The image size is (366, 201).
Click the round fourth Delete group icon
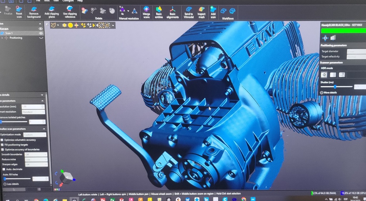click(112, 11)
